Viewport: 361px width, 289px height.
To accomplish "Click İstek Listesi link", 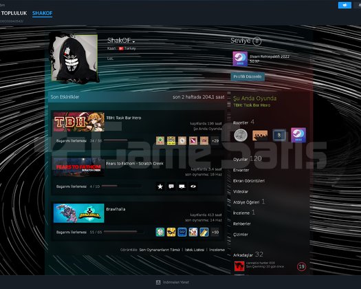I will click(195, 250).
